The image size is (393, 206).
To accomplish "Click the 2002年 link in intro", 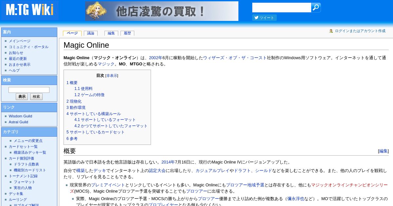I will point(156,58).
